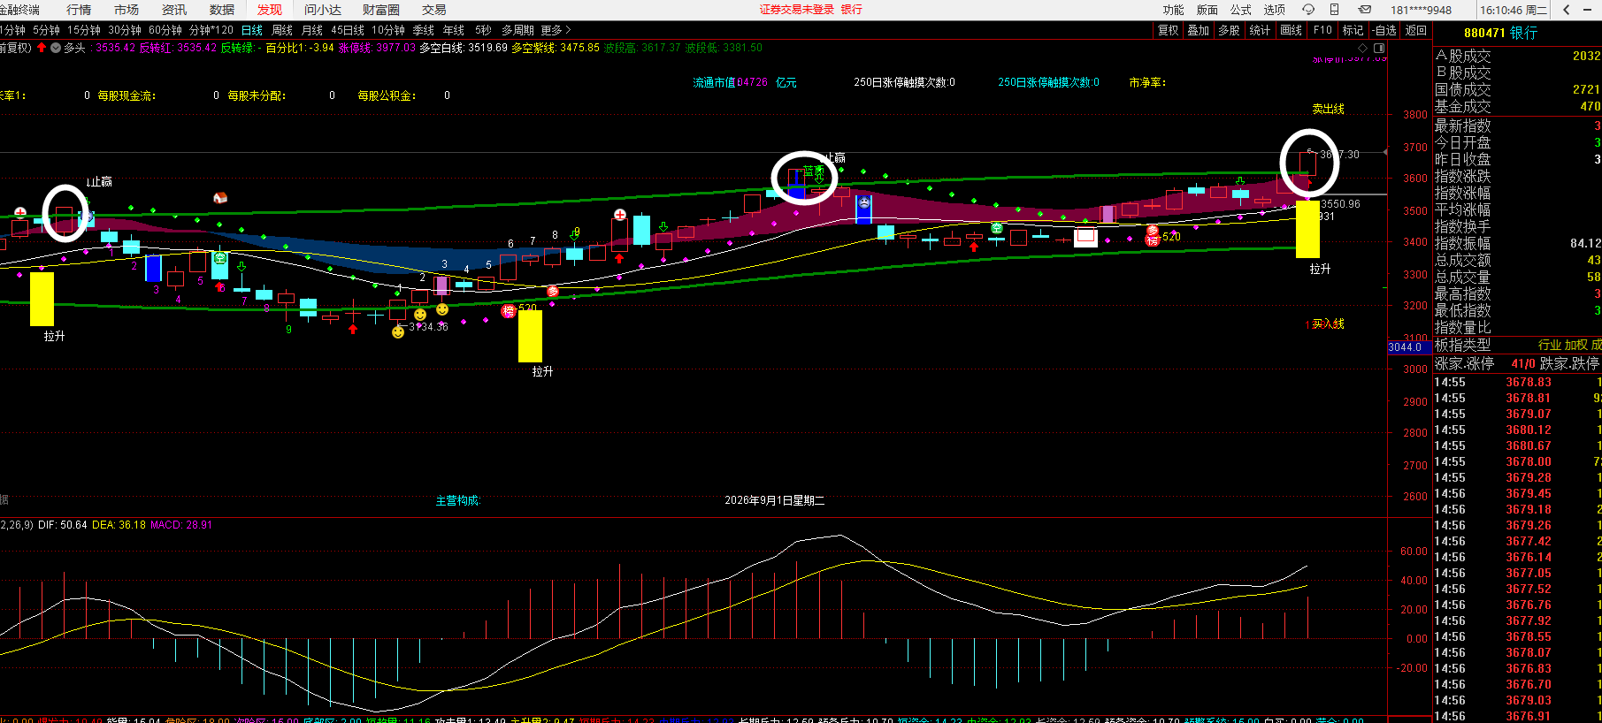Viewport: 1602px width, 723px height.
Task: Open the 公式 menu
Action: click(1241, 10)
